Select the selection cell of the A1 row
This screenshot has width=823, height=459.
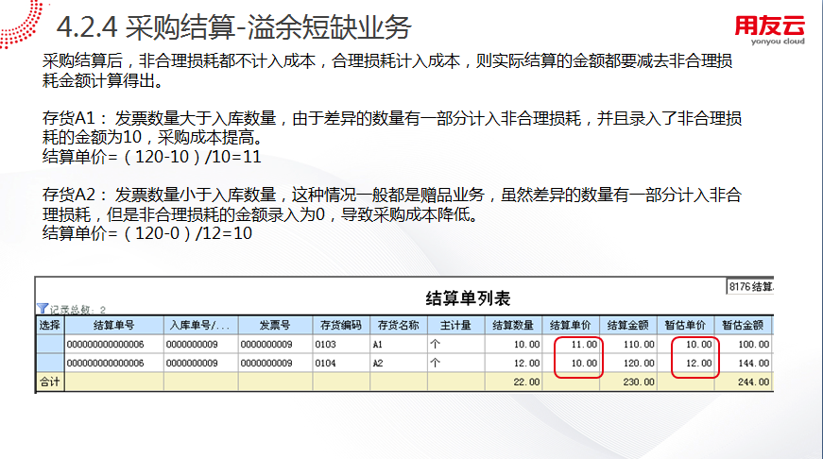pos(50,344)
